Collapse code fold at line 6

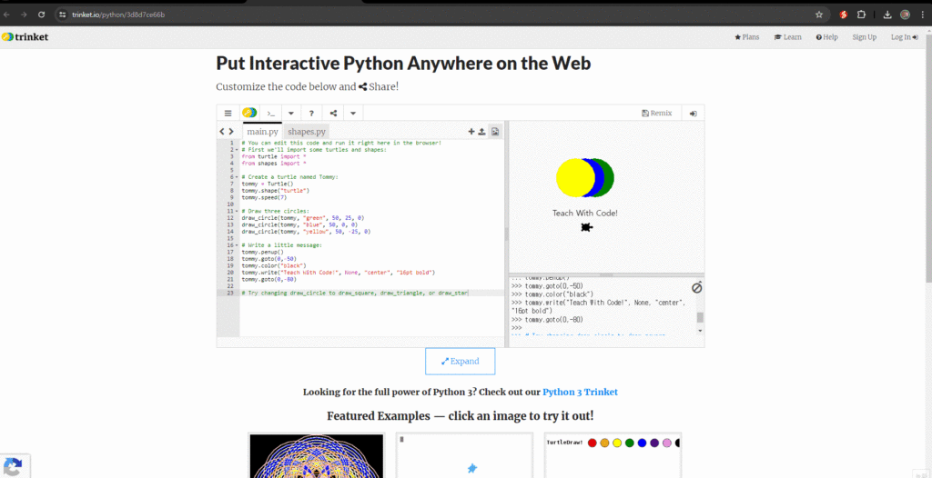click(x=236, y=177)
